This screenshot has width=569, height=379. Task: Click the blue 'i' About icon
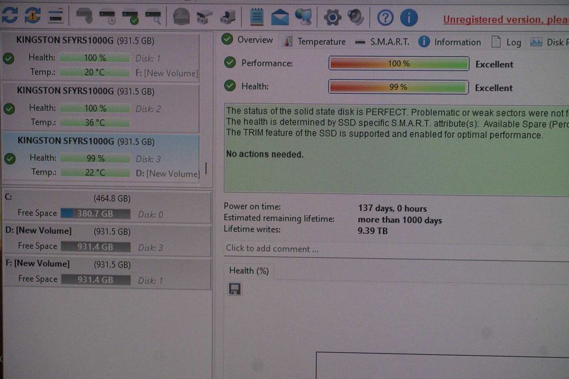pos(409,18)
